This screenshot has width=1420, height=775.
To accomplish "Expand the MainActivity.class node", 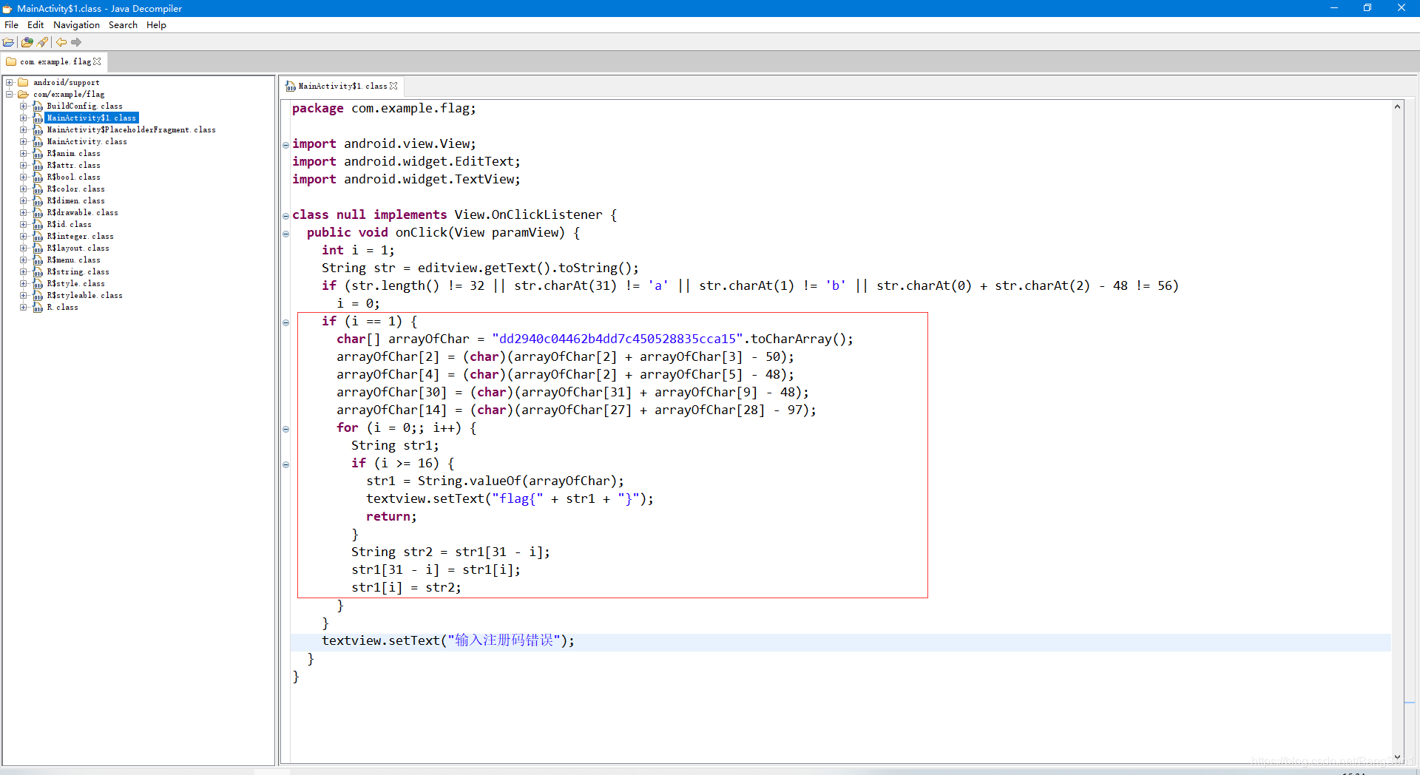I will [x=24, y=141].
